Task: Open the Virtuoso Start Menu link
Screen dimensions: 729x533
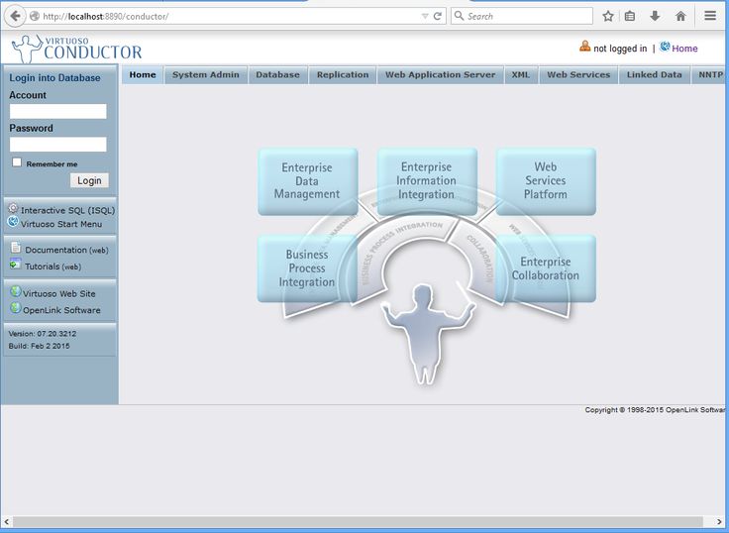Action: pyautogui.click(x=61, y=224)
